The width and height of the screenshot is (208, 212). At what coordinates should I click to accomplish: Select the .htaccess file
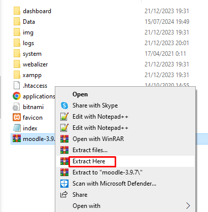pyautogui.click(x=30, y=86)
